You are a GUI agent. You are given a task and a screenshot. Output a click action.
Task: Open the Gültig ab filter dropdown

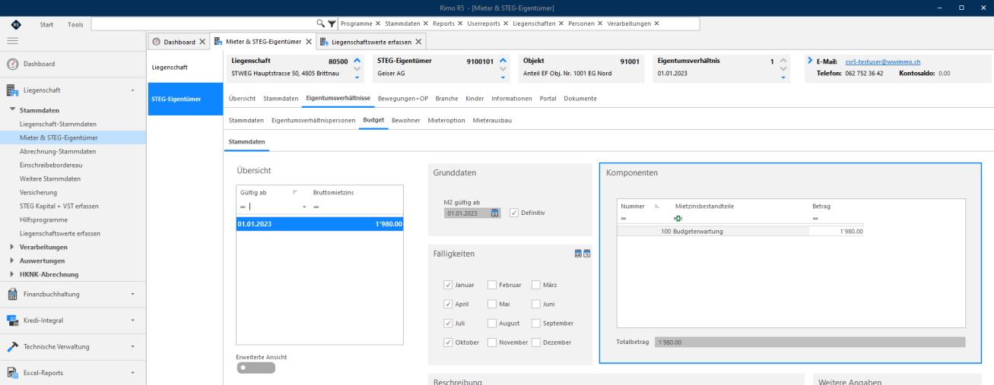[304, 207]
